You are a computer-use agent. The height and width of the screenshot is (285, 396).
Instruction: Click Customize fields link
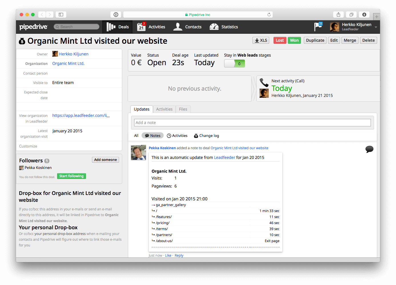click(28, 146)
